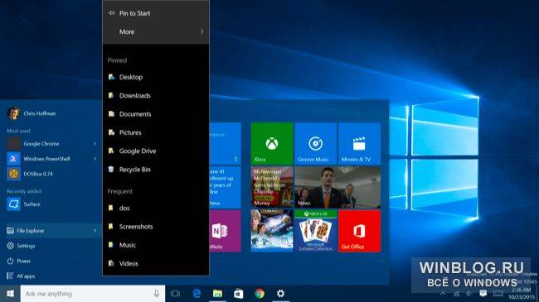Image resolution: width=539 pixels, height=302 pixels.
Task: Open the Get Office tile
Action: (359, 231)
